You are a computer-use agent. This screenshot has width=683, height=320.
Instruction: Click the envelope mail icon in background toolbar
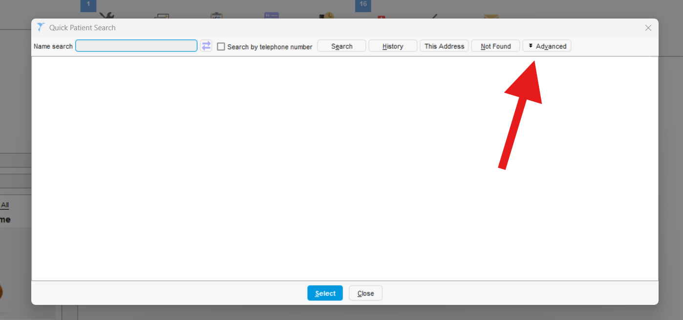[491, 17]
